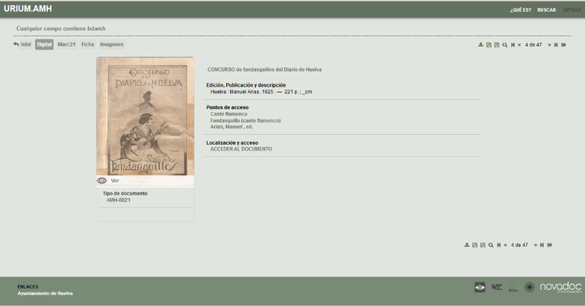
Task: Click the CONCURSO de fandanguillos title
Action: click(264, 70)
